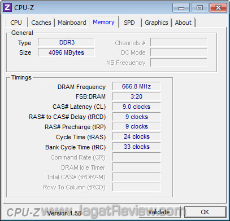This screenshot has height=221, width=230.
Task: Click the CPU-Z logo text at the bottom
Action: tap(23, 213)
